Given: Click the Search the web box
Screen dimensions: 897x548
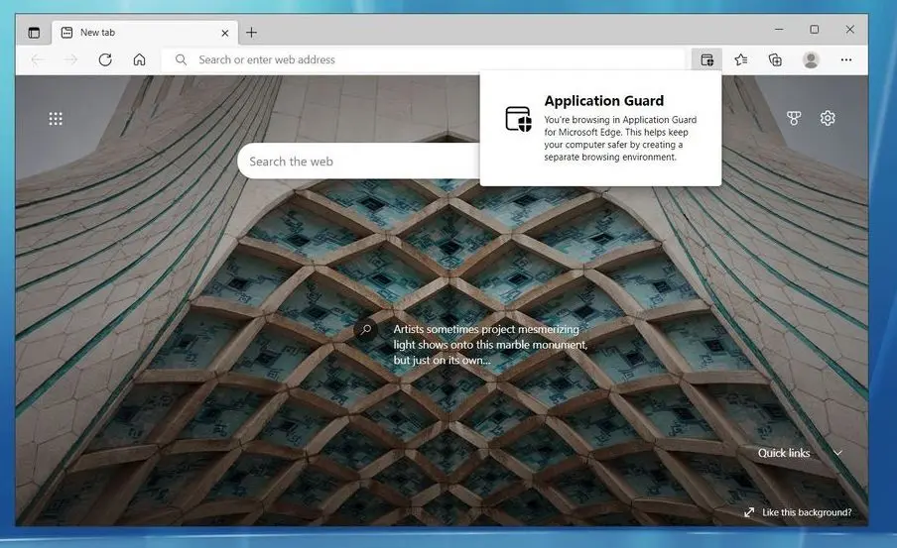Looking at the screenshot, I should point(357,162).
